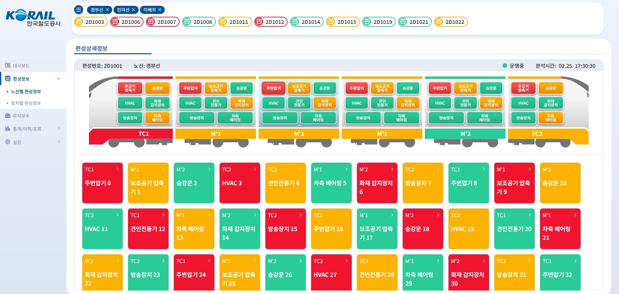The image size is (619, 294).
Task: Select 장치별 편성정보 submenu item
Action: 26,103
